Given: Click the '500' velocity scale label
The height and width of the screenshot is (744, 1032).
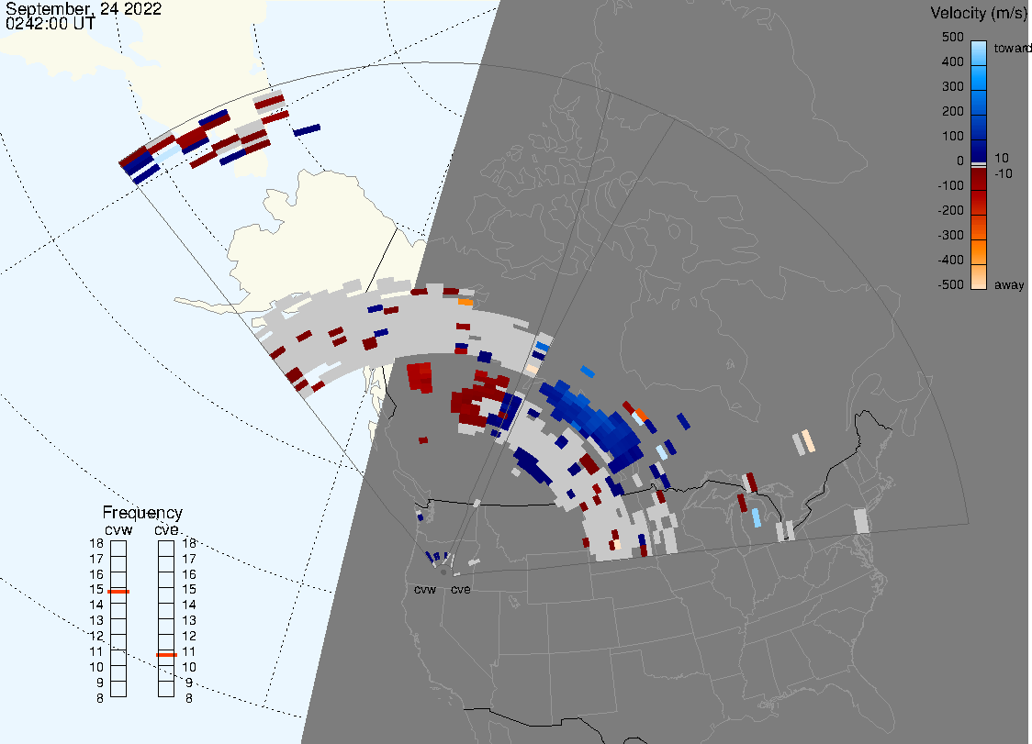Looking at the screenshot, I should click(x=952, y=37).
